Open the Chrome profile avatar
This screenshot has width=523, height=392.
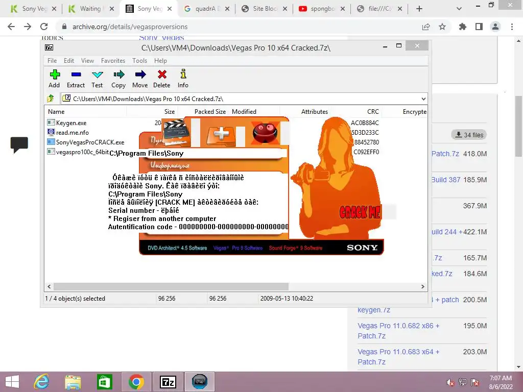click(x=495, y=27)
